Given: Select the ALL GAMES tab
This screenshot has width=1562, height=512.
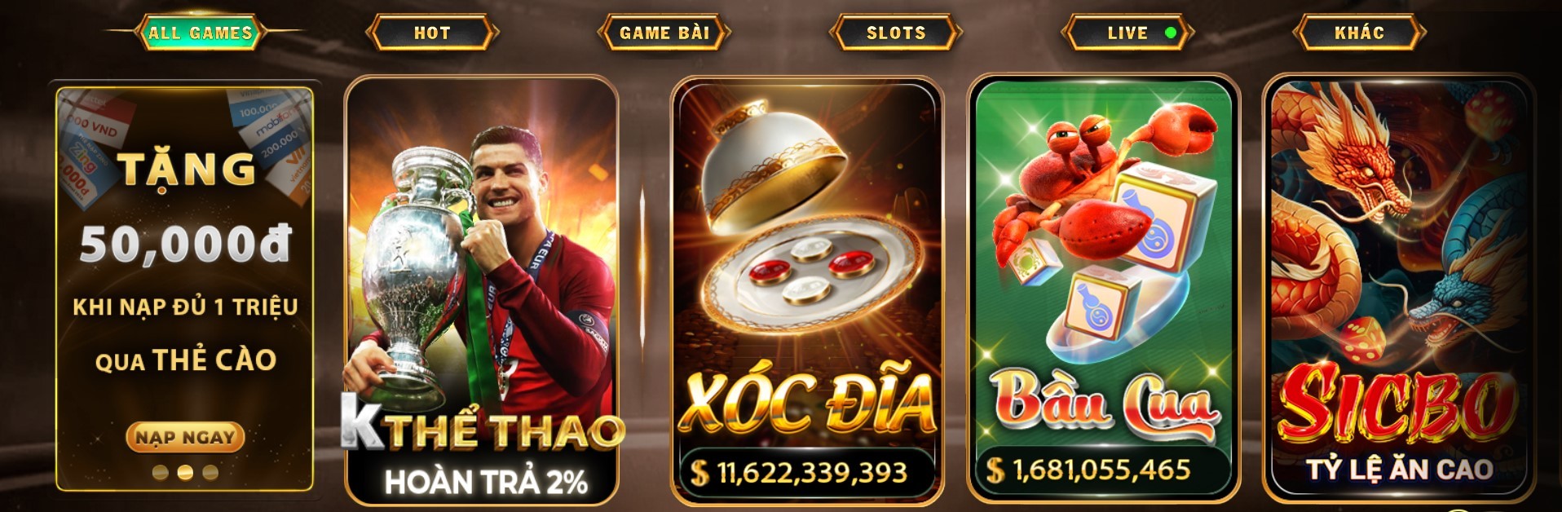Looking at the screenshot, I should [x=201, y=33].
